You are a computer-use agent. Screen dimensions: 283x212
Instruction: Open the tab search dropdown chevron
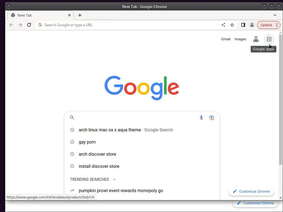tap(275, 15)
